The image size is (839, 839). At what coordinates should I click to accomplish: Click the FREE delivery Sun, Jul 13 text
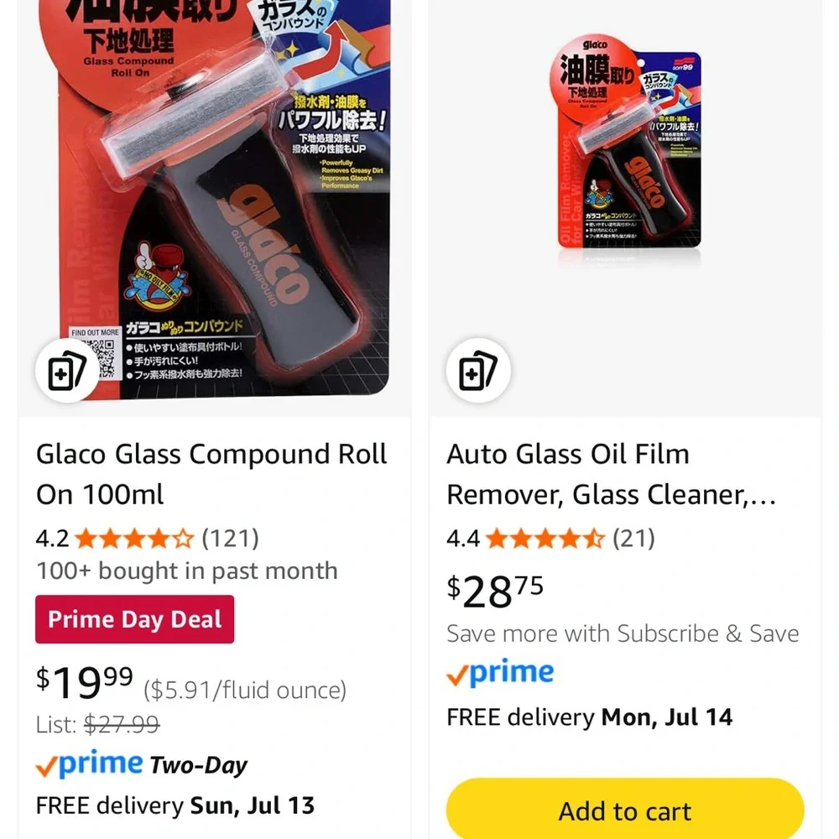click(x=175, y=805)
